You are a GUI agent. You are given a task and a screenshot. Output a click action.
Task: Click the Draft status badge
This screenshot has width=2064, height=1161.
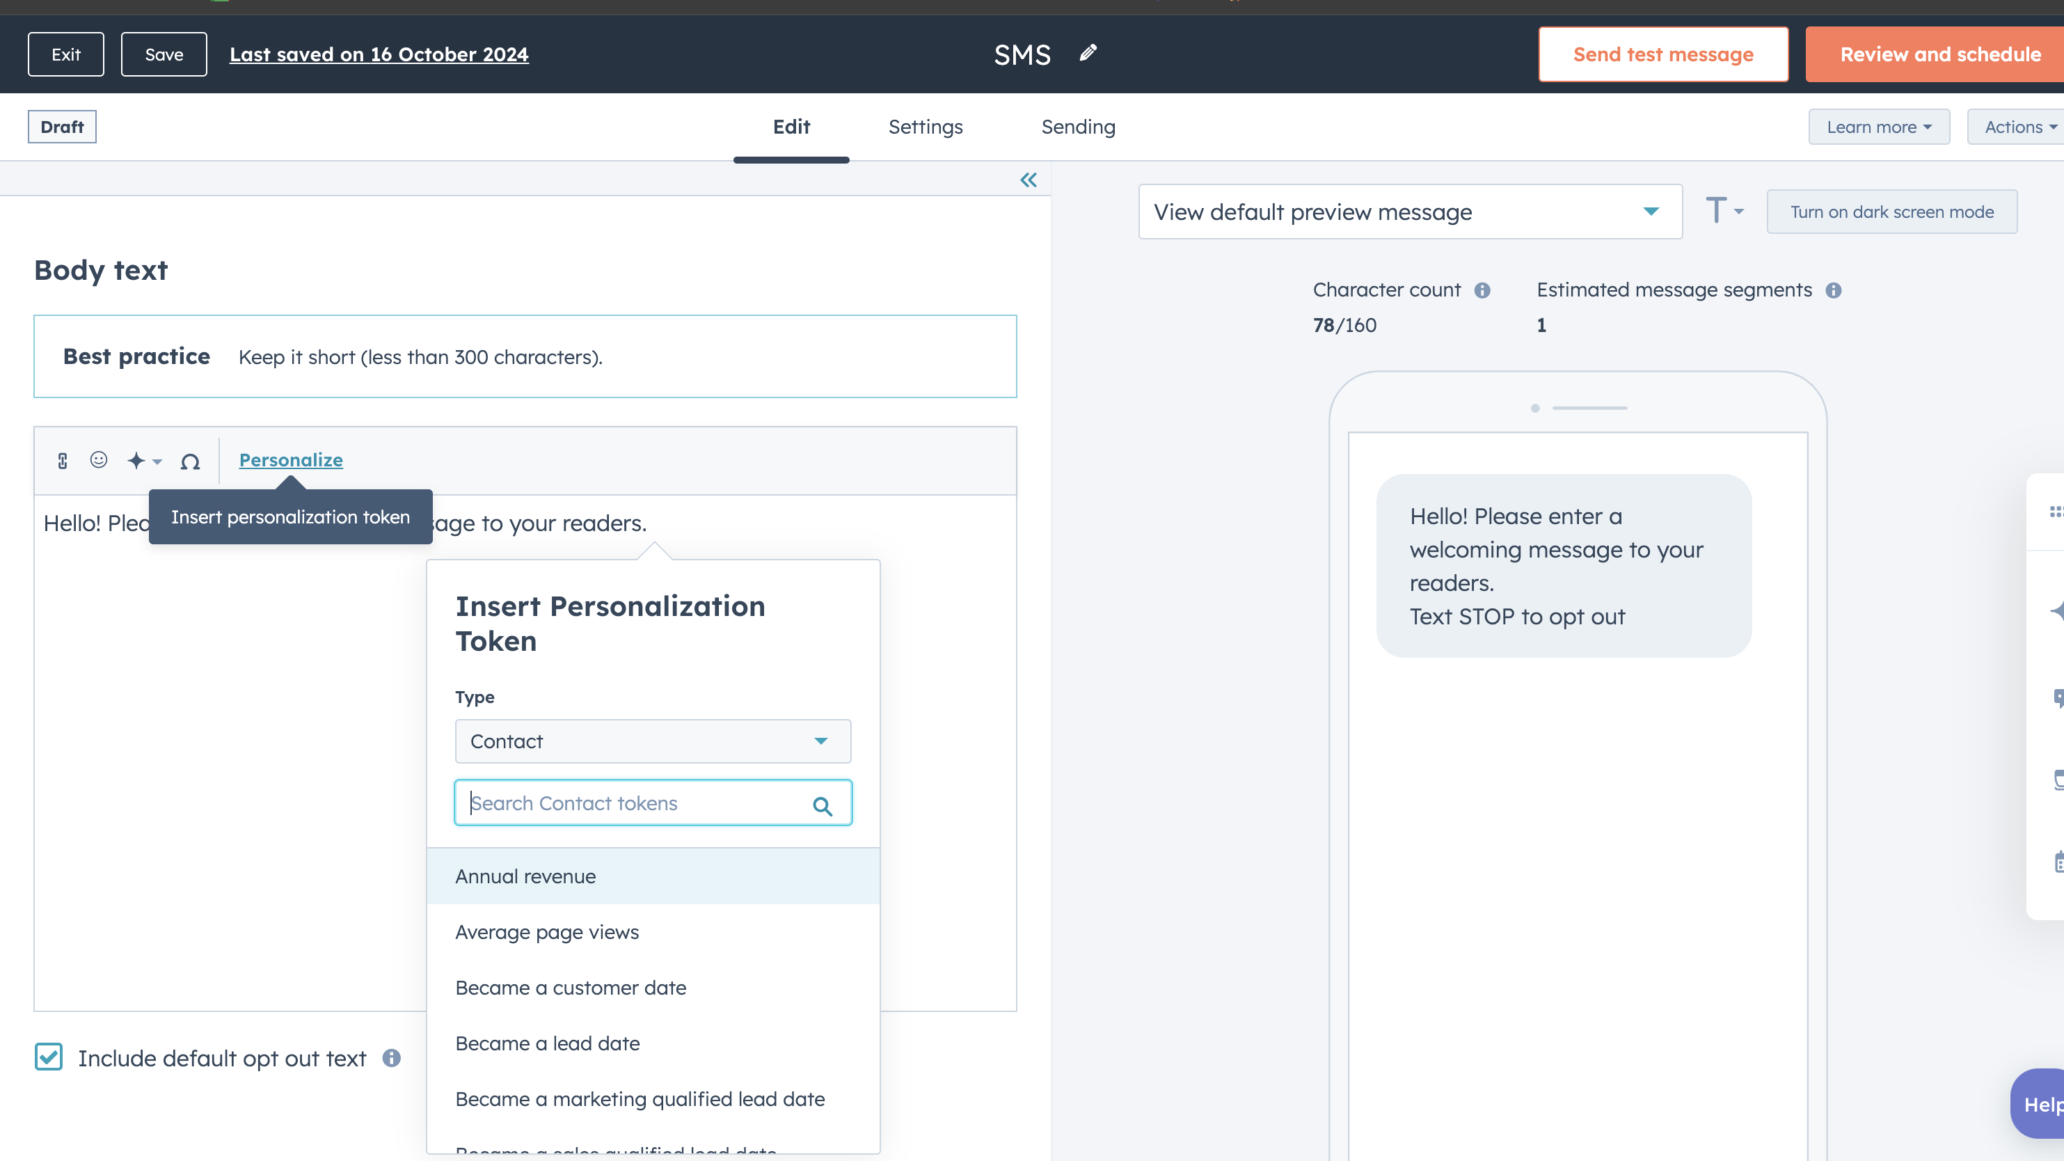coord(62,127)
